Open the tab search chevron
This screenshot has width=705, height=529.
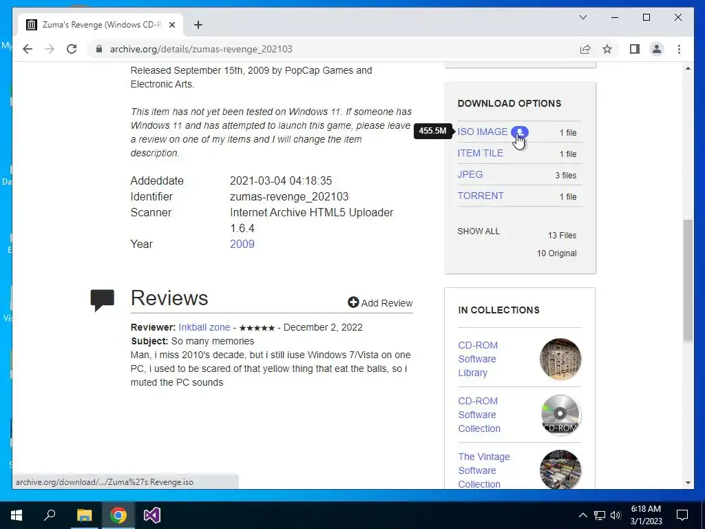pyautogui.click(x=583, y=17)
